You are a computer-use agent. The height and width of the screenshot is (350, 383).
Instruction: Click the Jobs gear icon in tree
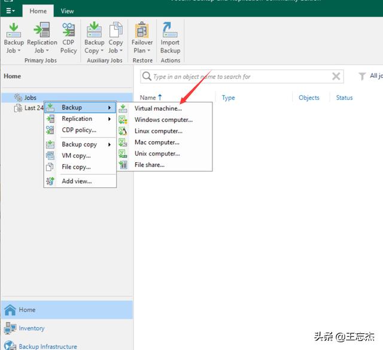click(x=18, y=98)
